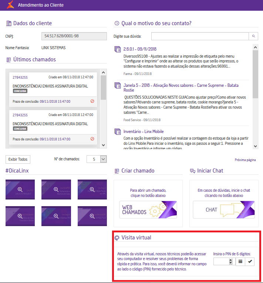This screenshot has height=283, width=263.
Task: Open #DicaLinx thumbnail Conheça a Interface PDV
Action: [56, 216]
